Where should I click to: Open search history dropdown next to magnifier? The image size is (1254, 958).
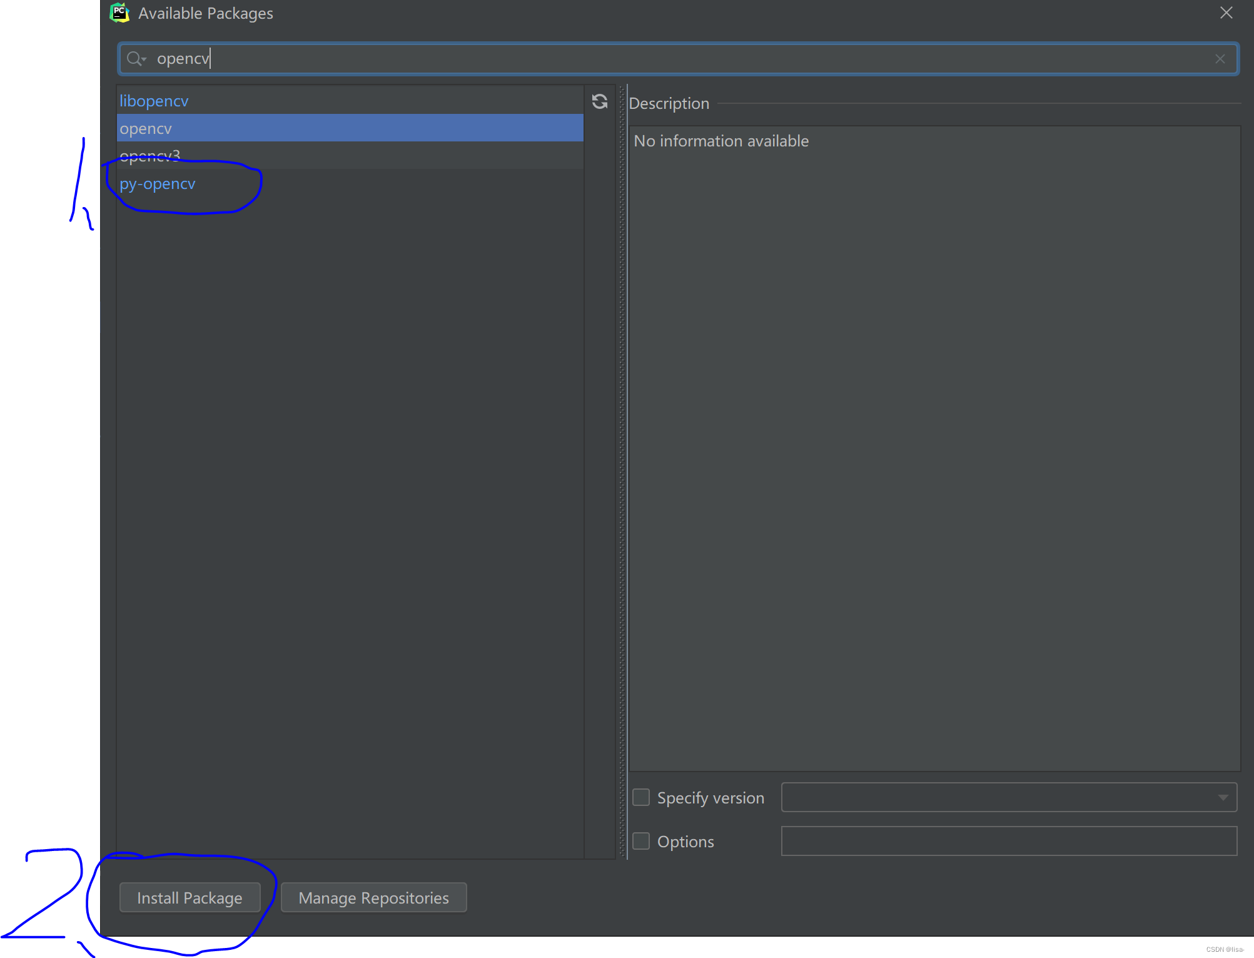144,59
